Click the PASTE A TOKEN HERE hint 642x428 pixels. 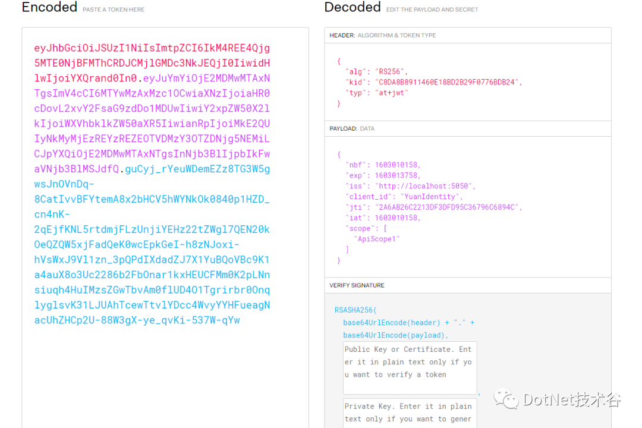click(x=114, y=10)
